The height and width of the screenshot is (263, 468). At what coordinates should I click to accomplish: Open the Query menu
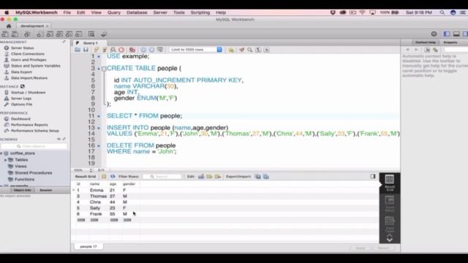click(x=114, y=12)
